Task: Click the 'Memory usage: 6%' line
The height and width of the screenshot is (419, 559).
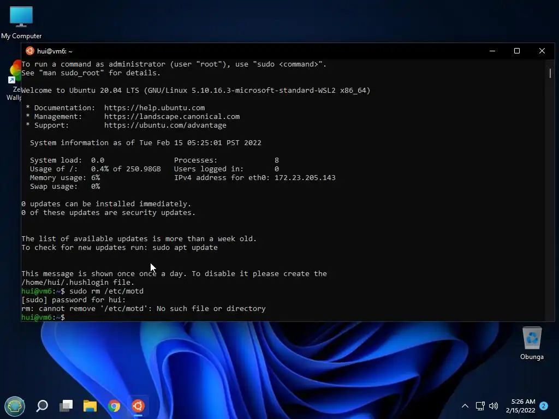Action: [x=65, y=177]
